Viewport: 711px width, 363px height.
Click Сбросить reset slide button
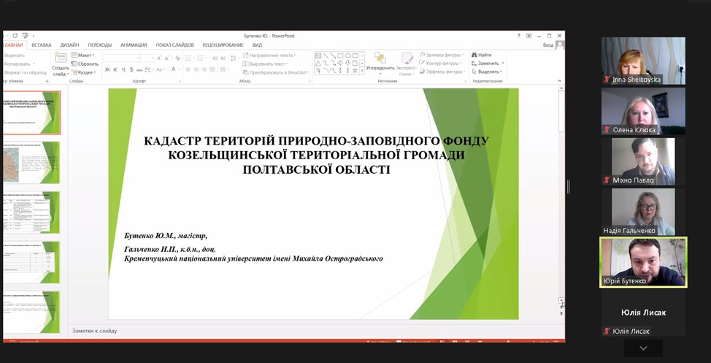(x=85, y=64)
